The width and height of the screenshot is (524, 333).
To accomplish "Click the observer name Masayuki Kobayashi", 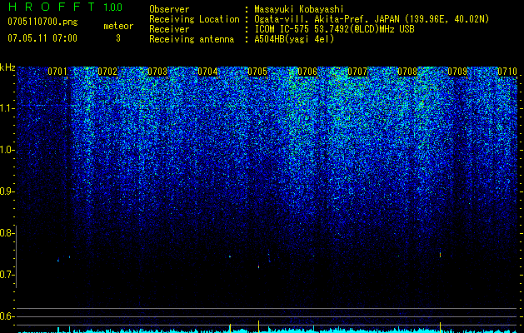I will point(299,9).
